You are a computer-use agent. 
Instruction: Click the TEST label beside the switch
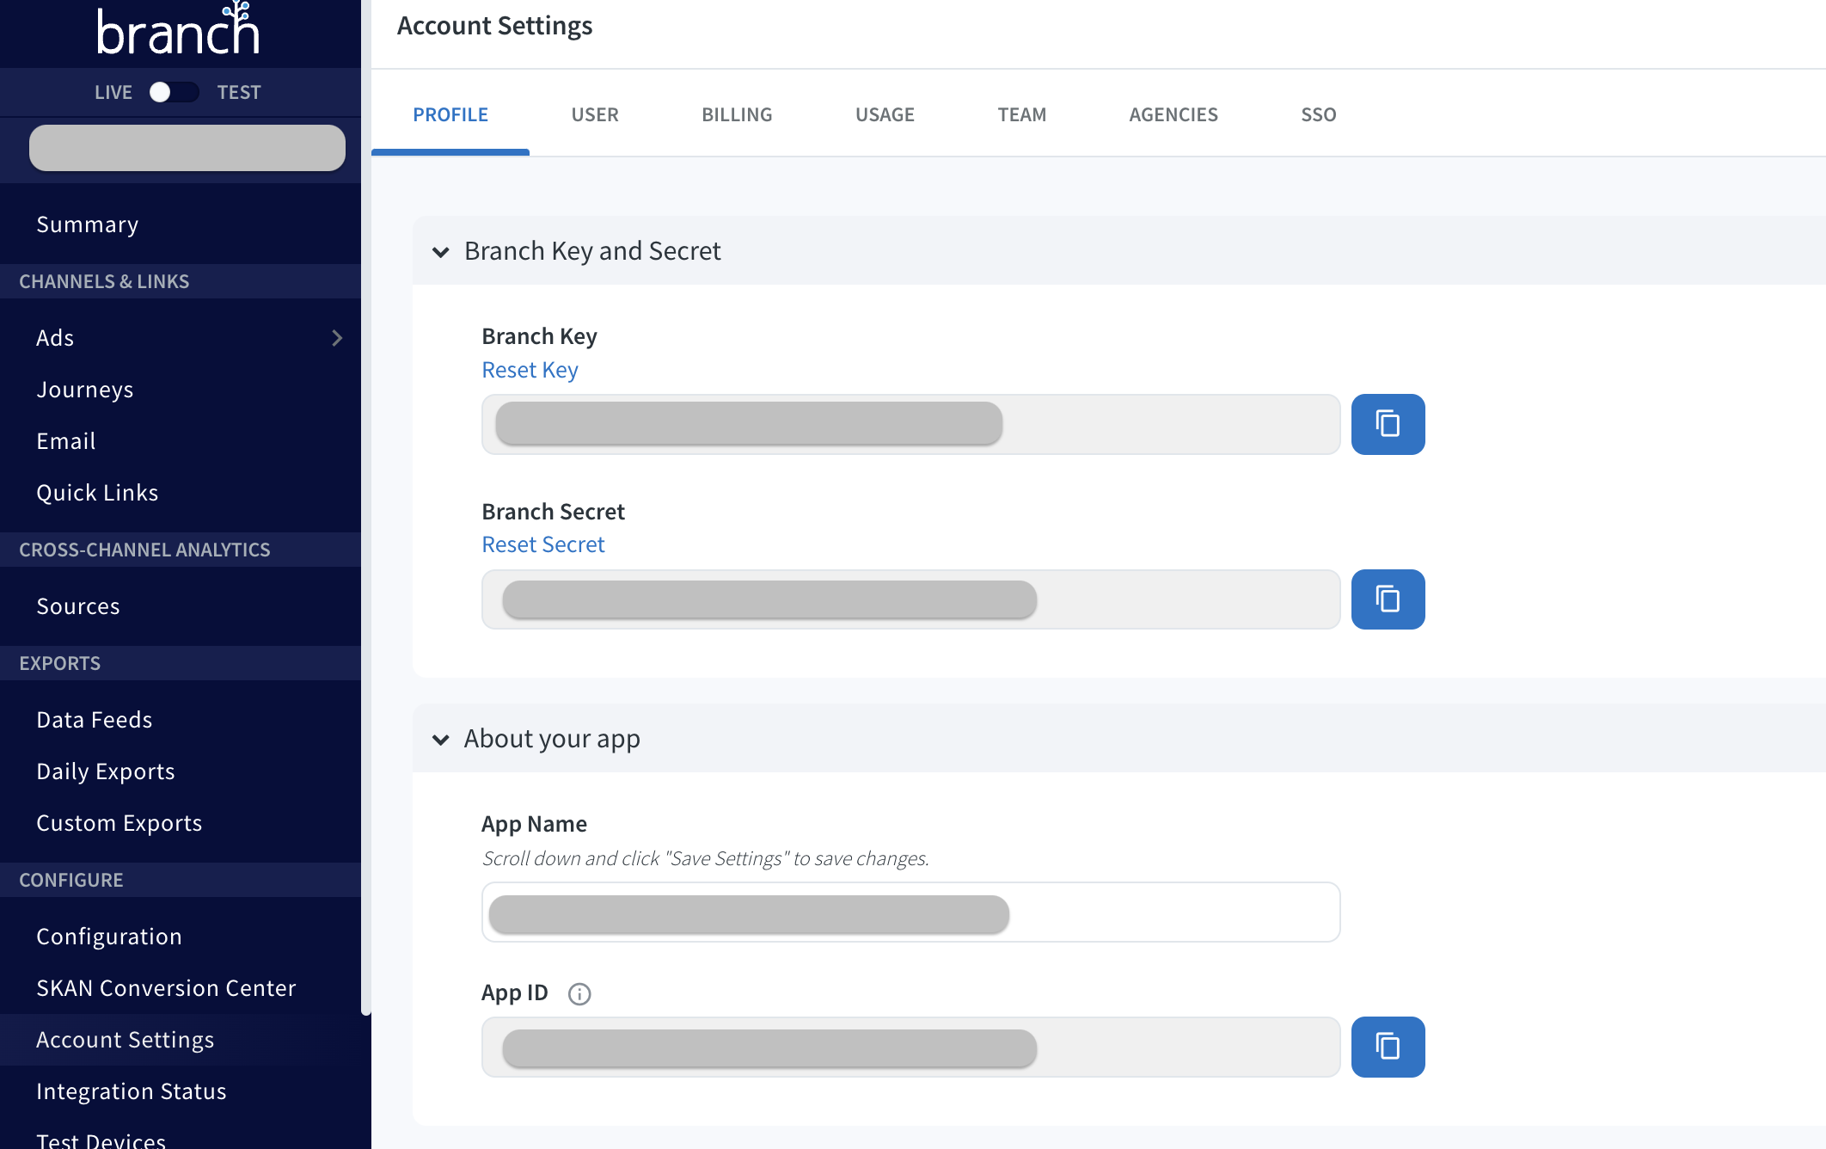click(239, 92)
